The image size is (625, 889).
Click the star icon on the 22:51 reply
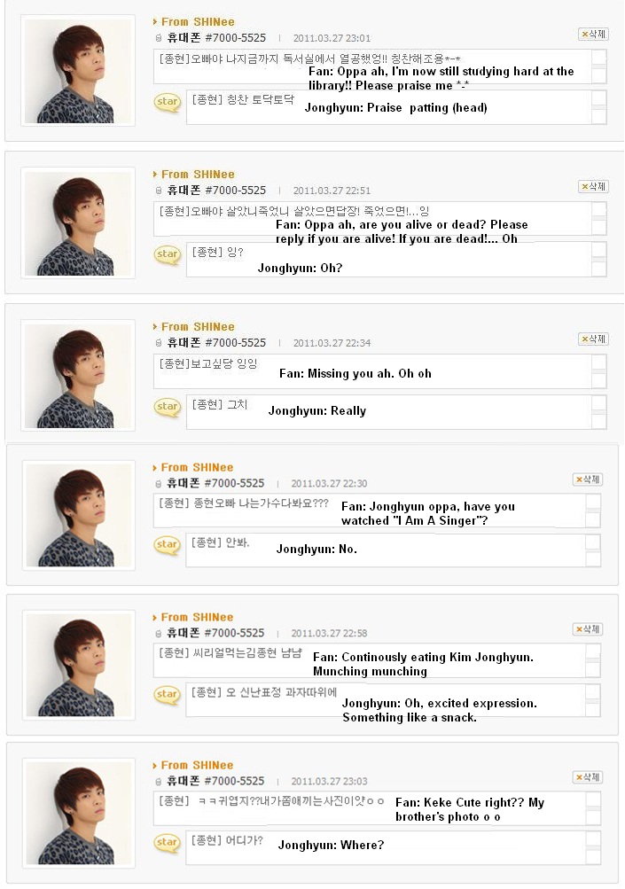coord(168,254)
